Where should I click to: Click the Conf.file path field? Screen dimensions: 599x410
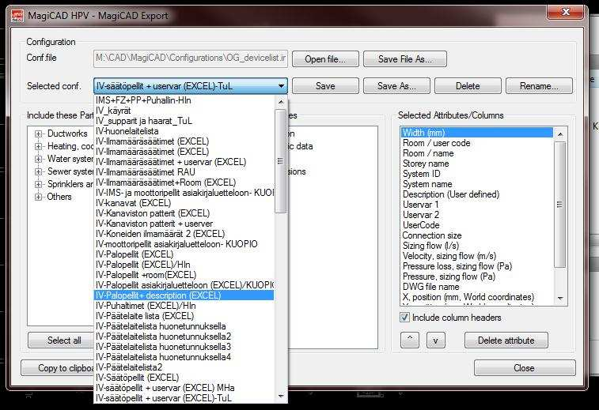coord(191,58)
